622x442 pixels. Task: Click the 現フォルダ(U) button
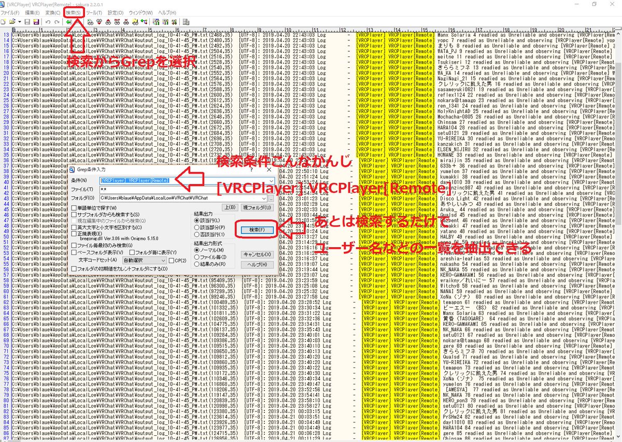[257, 207]
